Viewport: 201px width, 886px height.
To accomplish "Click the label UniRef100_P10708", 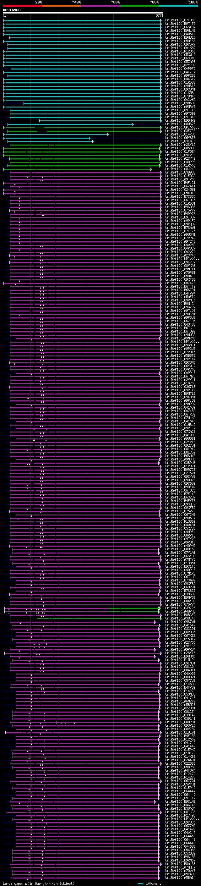I will click(180, 383).
